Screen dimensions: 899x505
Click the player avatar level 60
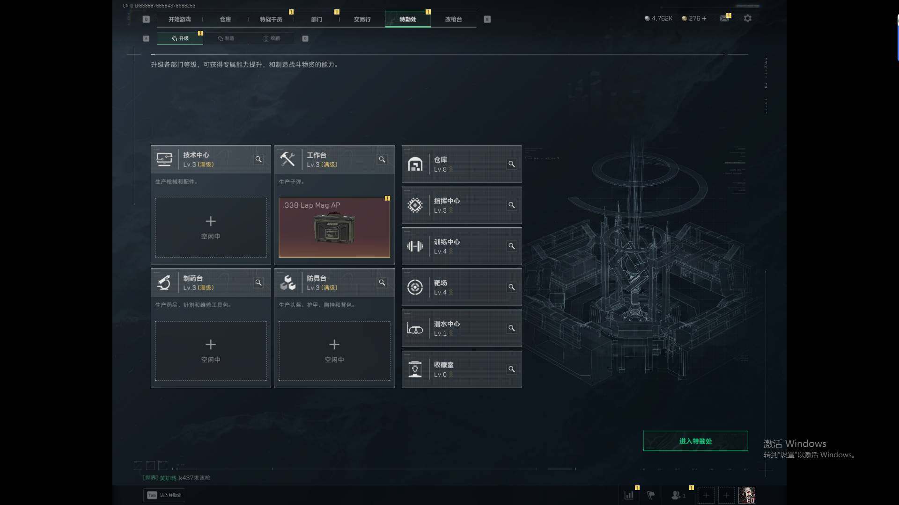pos(747,495)
